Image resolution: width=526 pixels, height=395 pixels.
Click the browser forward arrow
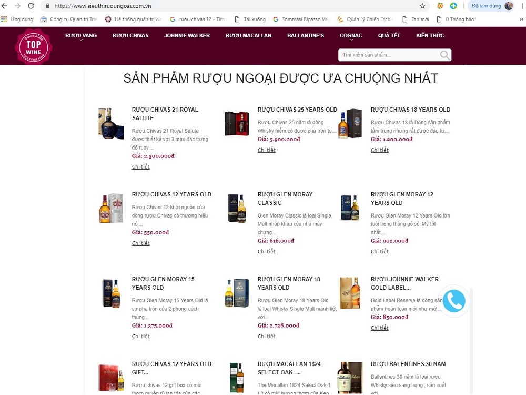17,6
